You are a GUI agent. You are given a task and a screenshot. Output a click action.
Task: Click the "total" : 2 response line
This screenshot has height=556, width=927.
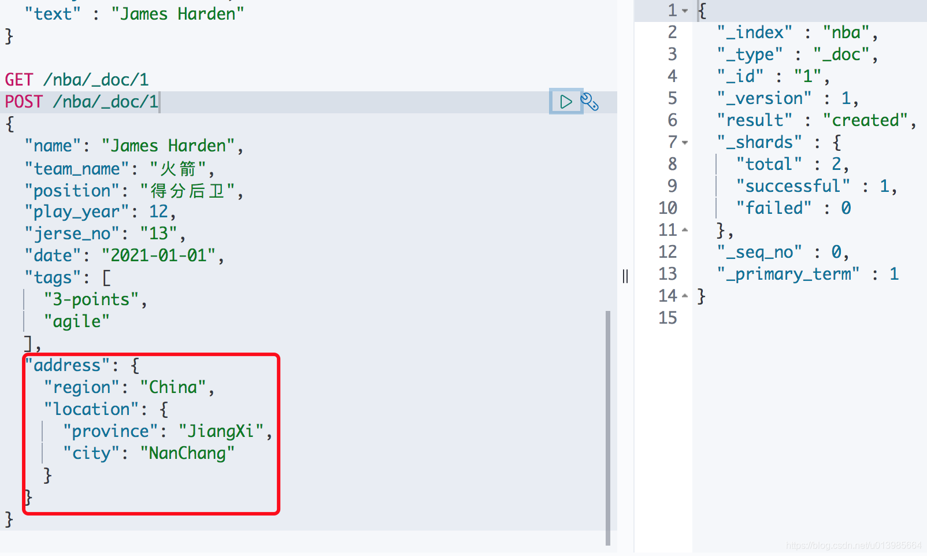[x=792, y=164]
